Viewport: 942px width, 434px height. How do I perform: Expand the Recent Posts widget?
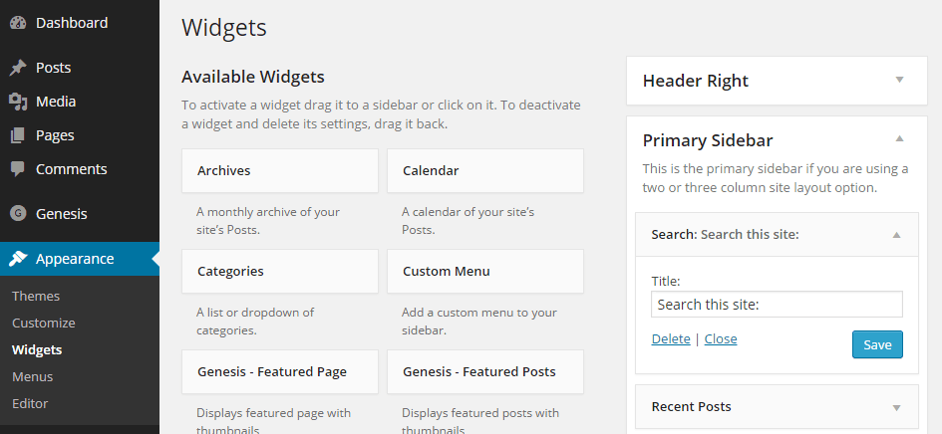click(x=896, y=407)
